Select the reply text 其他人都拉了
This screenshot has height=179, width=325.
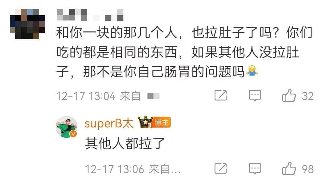pos(125,144)
